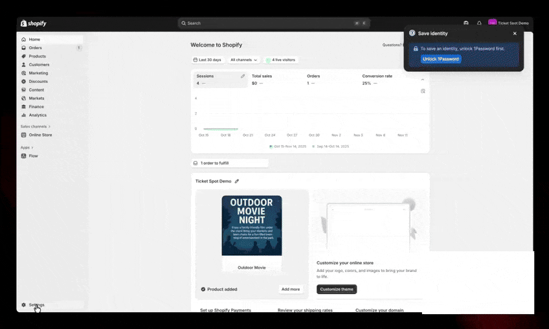Click the Unlock 1Password button

441,59
